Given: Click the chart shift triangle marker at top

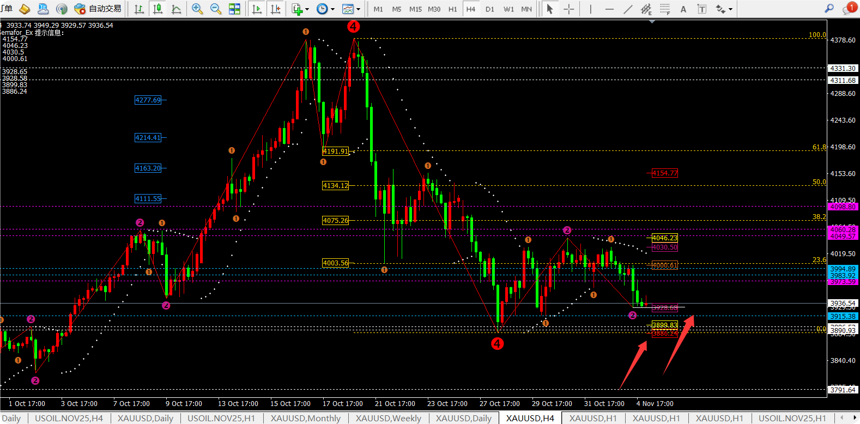Looking at the screenshot, I should (x=652, y=22).
